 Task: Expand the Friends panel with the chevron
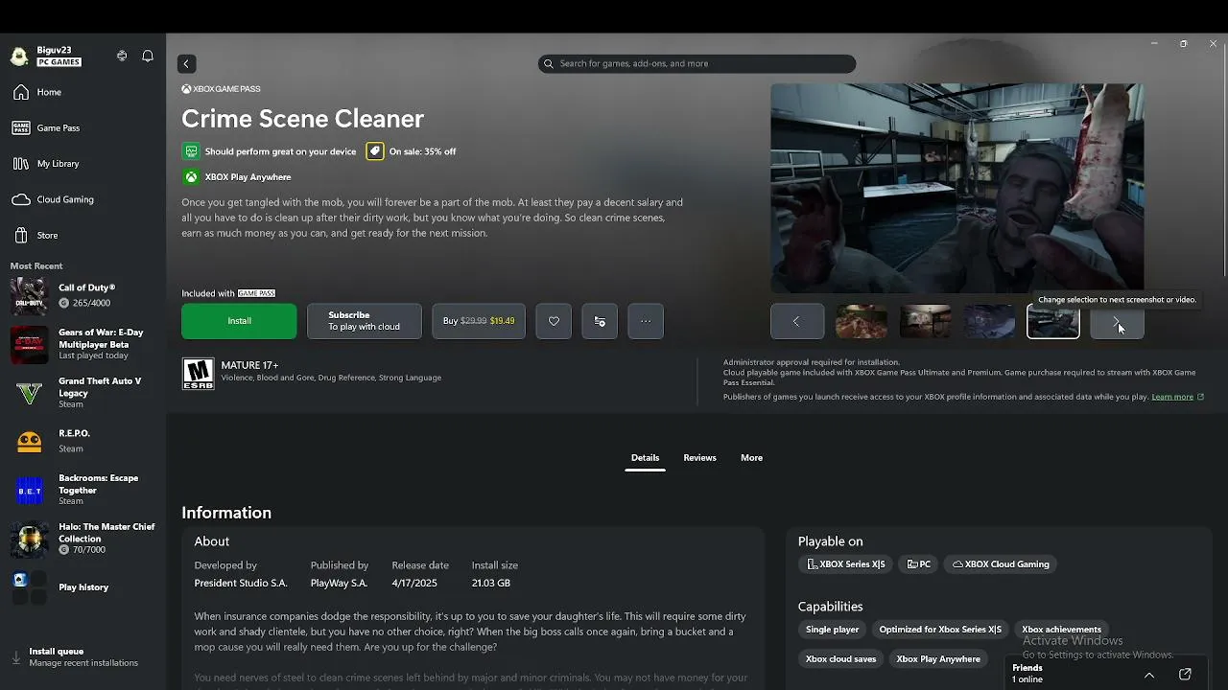point(1149,675)
